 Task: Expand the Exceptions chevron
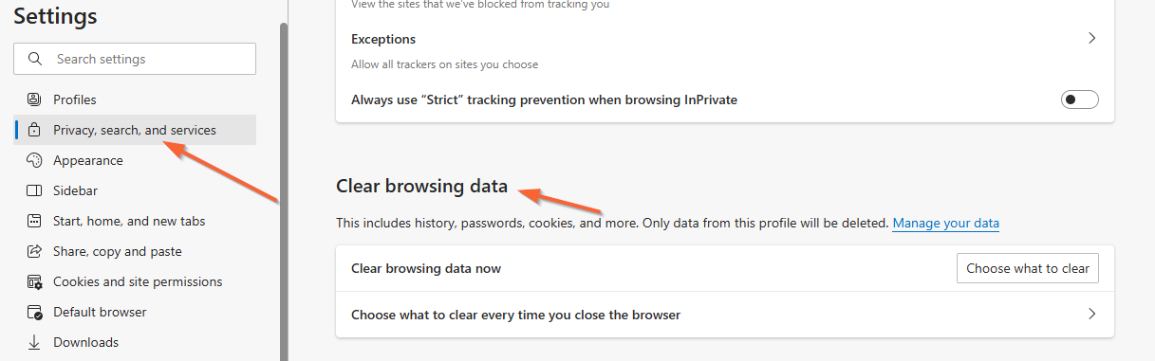[1091, 39]
